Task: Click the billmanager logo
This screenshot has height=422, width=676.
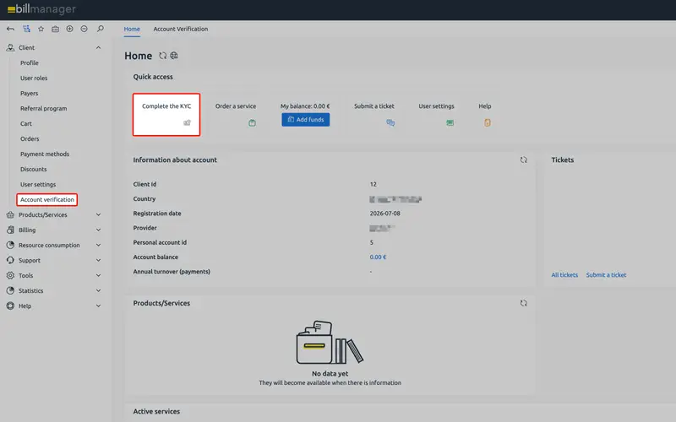Action: 41,9
